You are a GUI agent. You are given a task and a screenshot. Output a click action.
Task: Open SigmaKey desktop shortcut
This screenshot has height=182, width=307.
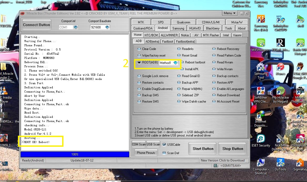300,165
